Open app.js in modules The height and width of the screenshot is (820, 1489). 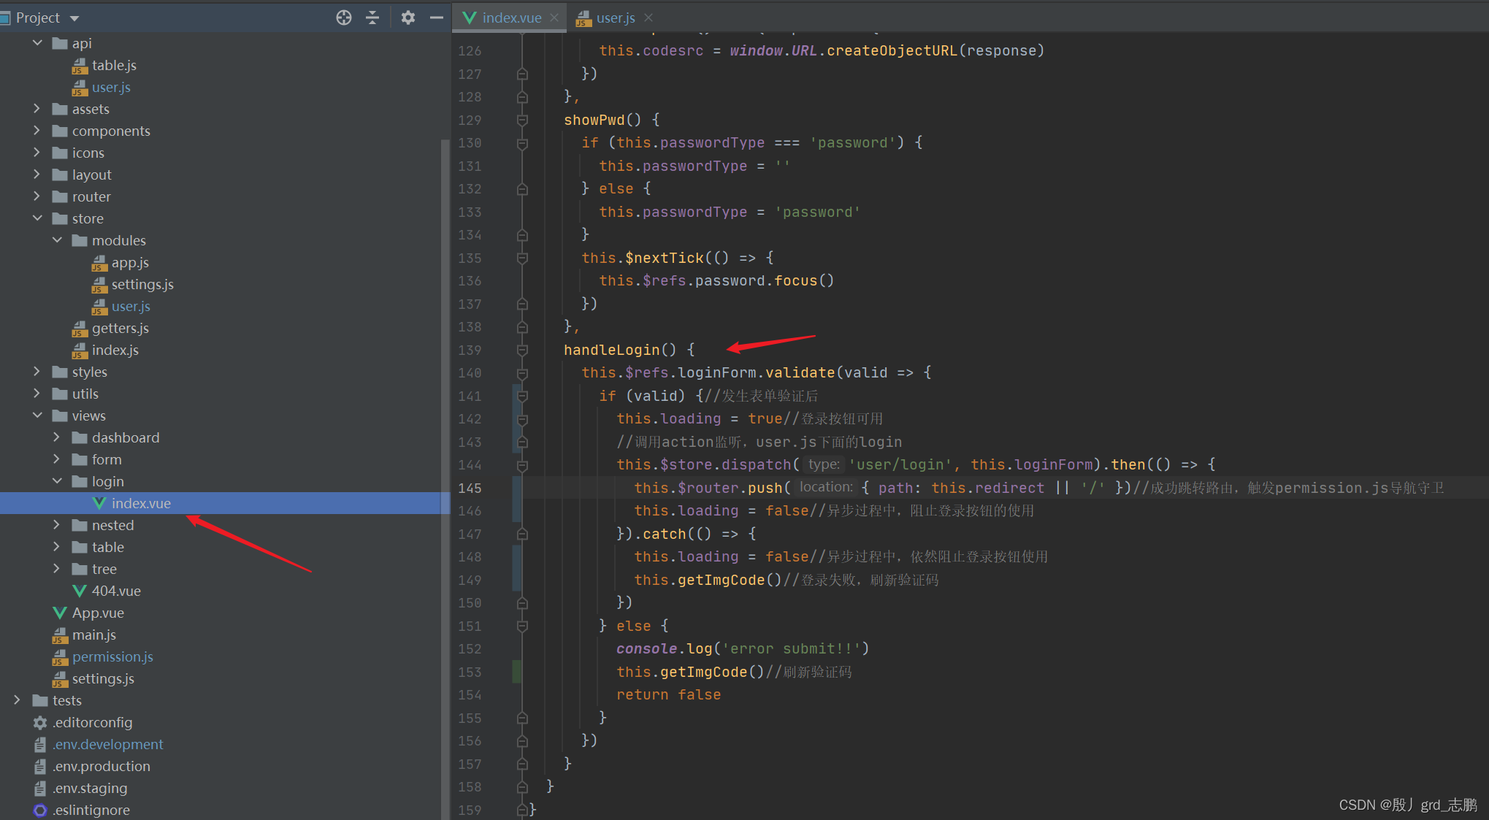(130, 262)
